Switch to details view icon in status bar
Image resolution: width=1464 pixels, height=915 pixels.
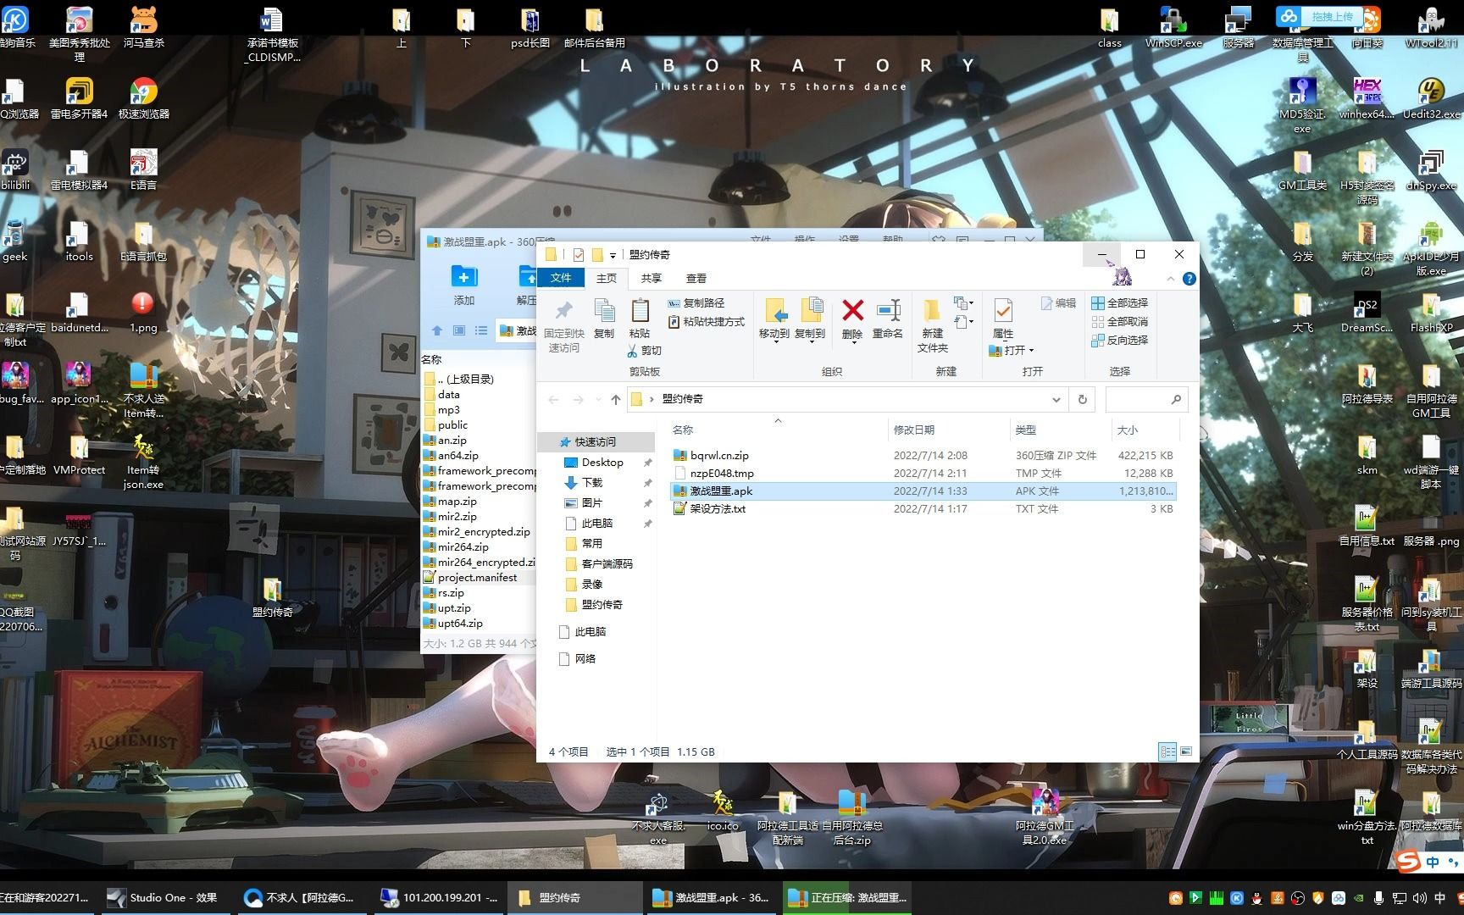[x=1167, y=751]
